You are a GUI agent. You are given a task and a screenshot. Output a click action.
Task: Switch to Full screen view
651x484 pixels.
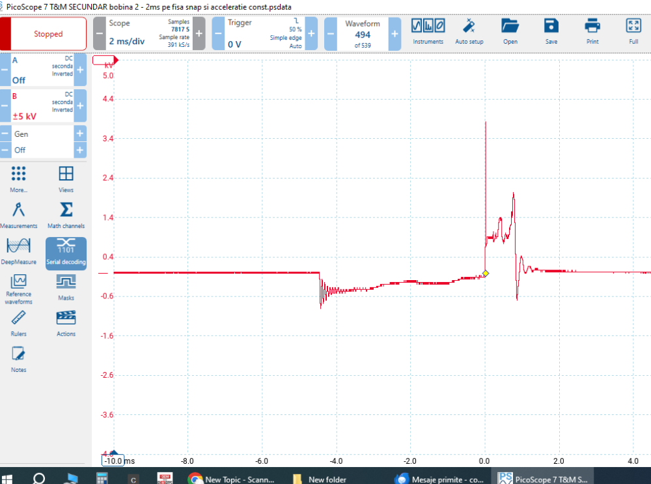point(633,31)
